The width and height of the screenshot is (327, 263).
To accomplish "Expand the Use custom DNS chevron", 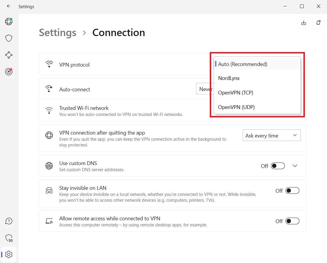I will pyautogui.click(x=295, y=166).
